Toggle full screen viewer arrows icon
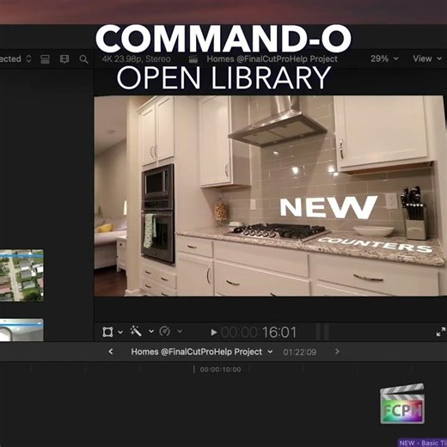Screen dimensions: 447x447 tap(441, 332)
